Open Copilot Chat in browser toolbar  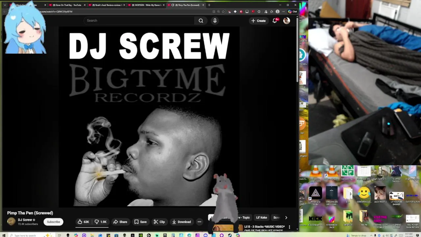click(292, 12)
